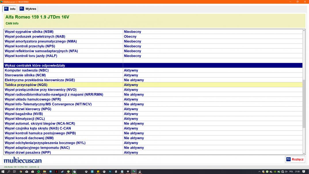
Task: Select Węzeł poduszek powietrznych (NAB) row
Action: [153, 37]
